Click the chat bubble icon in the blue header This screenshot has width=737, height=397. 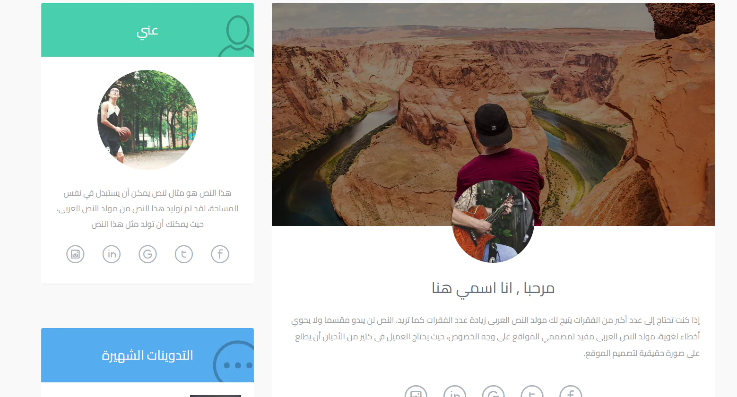click(234, 362)
